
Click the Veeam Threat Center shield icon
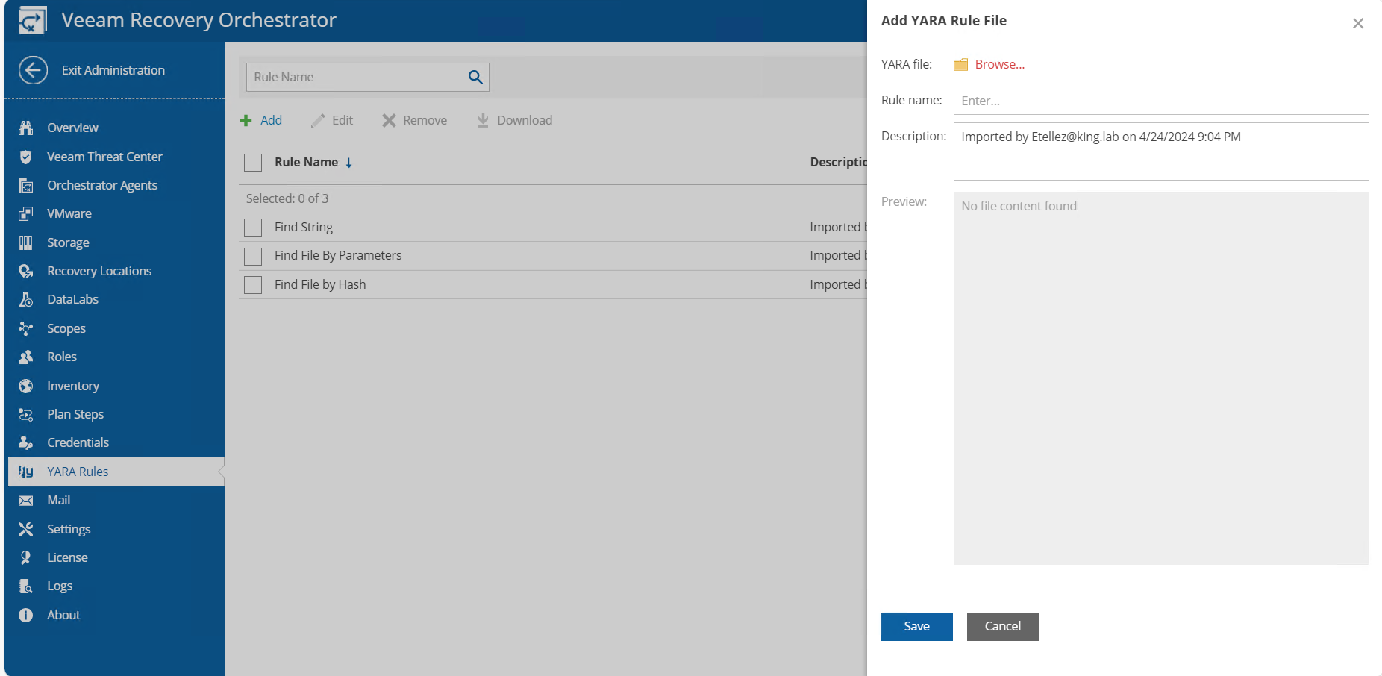point(26,157)
